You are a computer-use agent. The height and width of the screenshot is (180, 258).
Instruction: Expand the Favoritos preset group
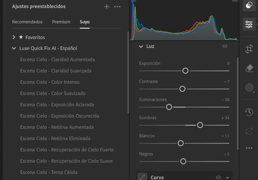pos(15,37)
